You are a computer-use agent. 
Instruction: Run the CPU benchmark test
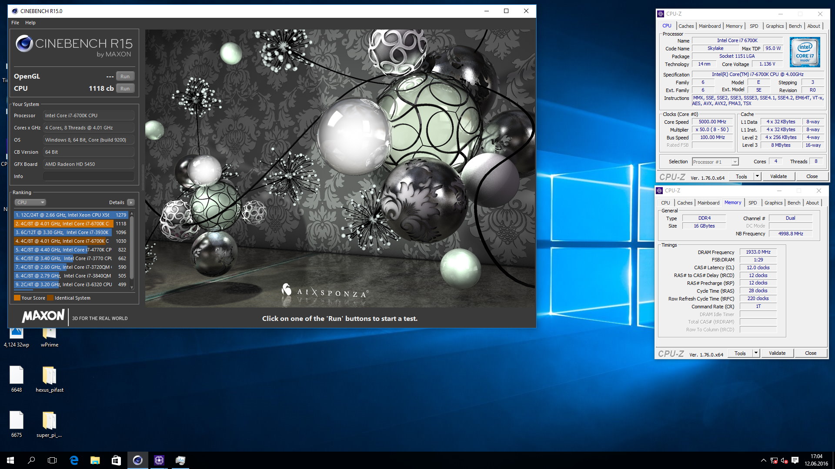(125, 89)
